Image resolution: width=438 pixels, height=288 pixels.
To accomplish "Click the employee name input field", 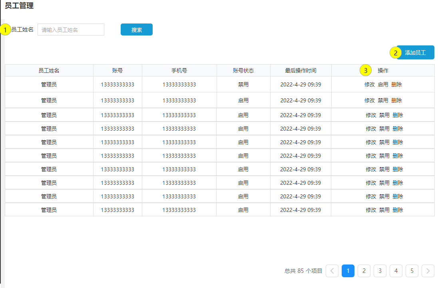I will [x=71, y=29].
